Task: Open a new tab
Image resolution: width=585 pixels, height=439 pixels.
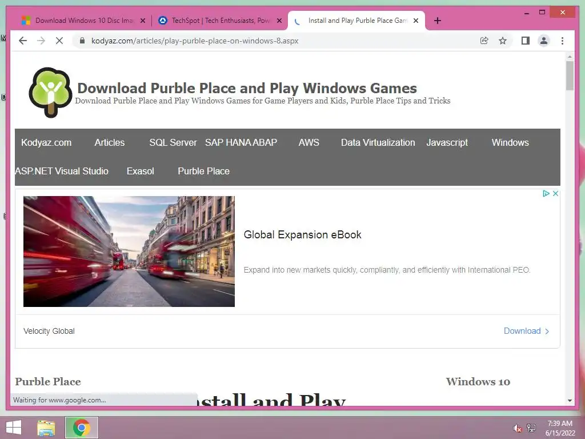Action: click(x=438, y=21)
